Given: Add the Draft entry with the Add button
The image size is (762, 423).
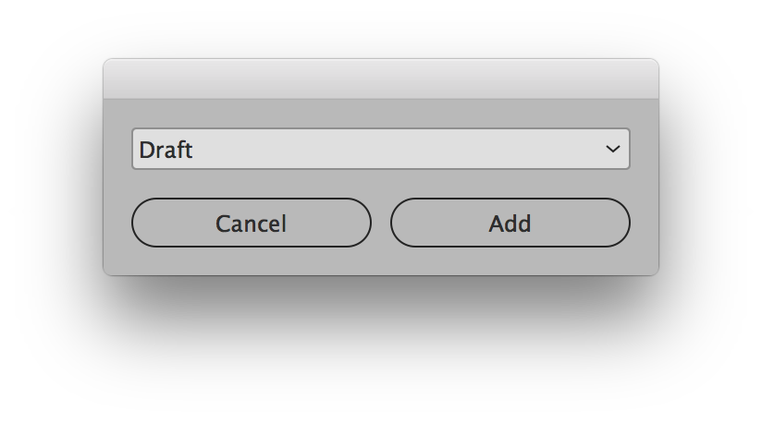Looking at the screenshot, I should click(510, 223).
